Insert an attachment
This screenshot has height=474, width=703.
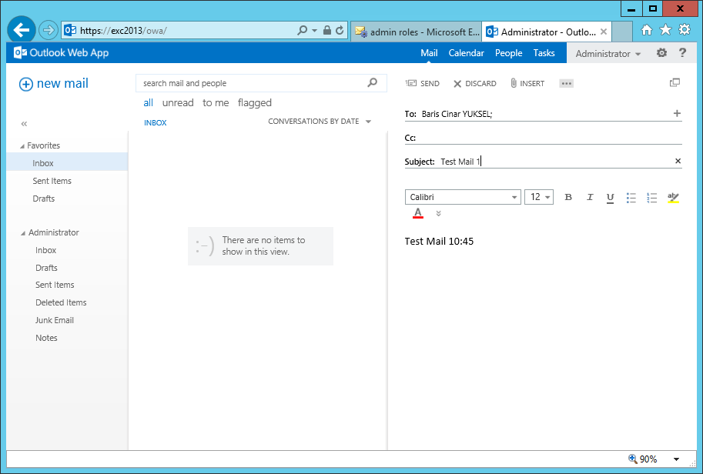coord(527,83)
